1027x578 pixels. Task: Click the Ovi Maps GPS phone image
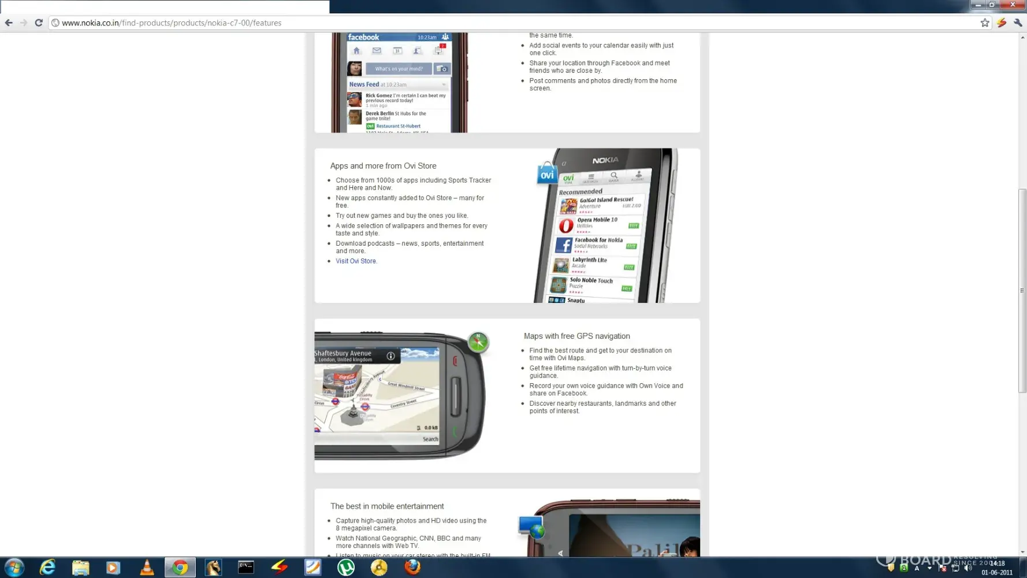(x=399, y=396)
